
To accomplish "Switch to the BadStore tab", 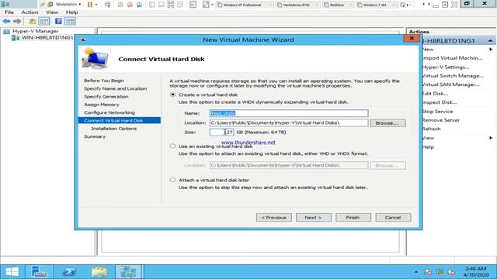I will [338, 5].
